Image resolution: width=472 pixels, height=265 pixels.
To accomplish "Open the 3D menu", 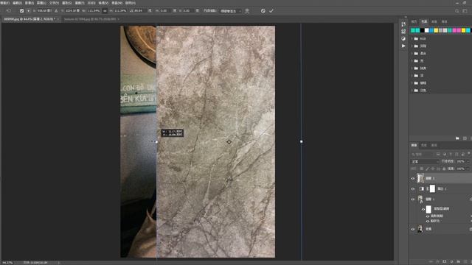I will pos(91,3).
